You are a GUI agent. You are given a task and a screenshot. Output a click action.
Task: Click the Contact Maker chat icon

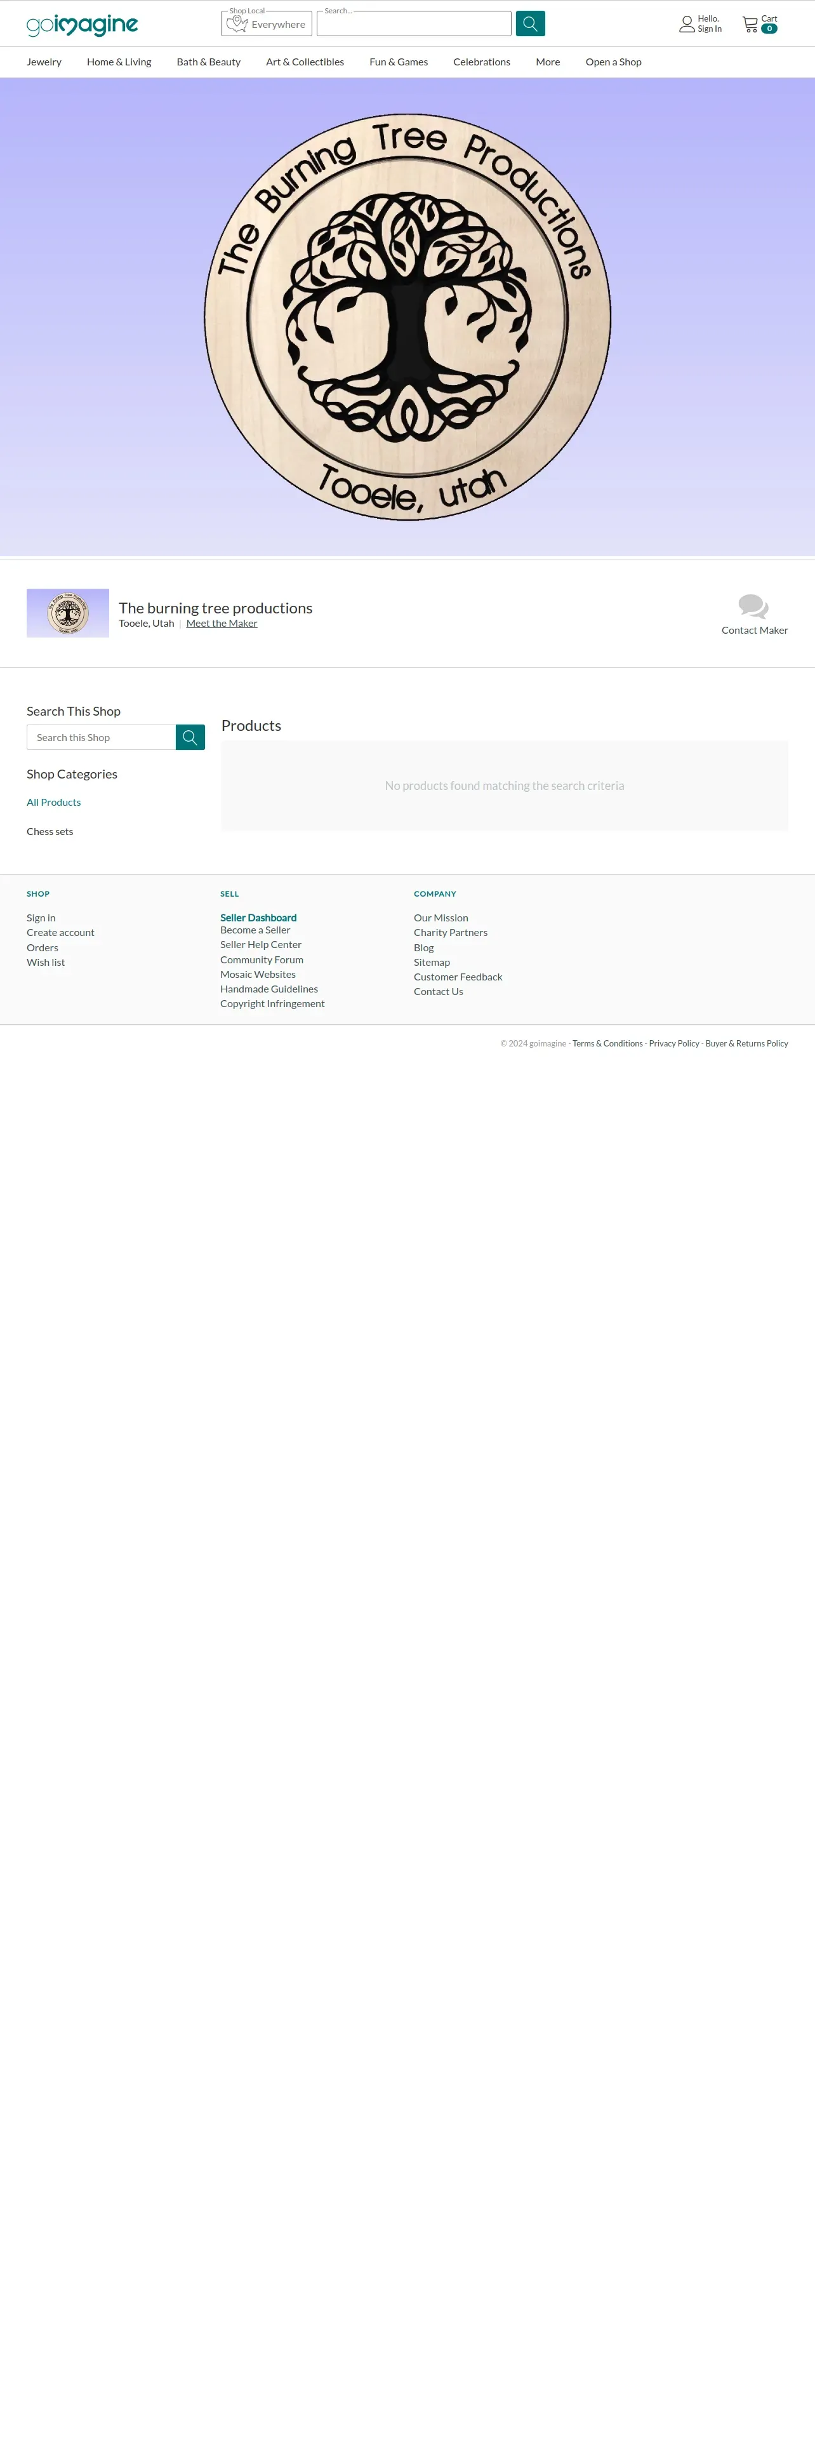(753, 606)
